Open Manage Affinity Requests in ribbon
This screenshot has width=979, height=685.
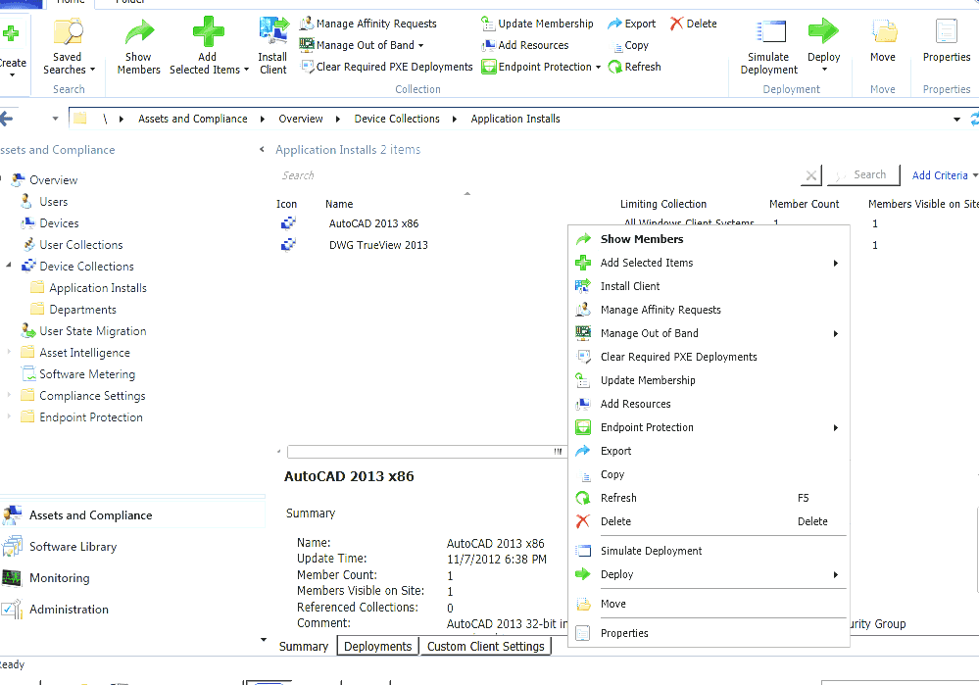368,24
